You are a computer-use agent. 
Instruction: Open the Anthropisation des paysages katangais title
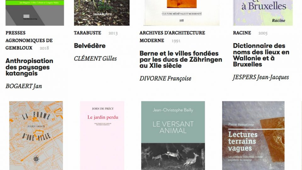pos(29,67)
